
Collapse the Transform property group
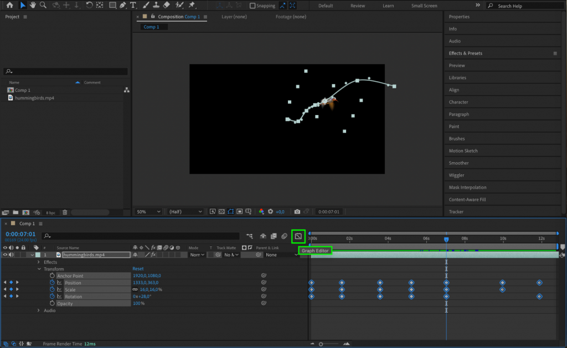click(x=39, y=269)
